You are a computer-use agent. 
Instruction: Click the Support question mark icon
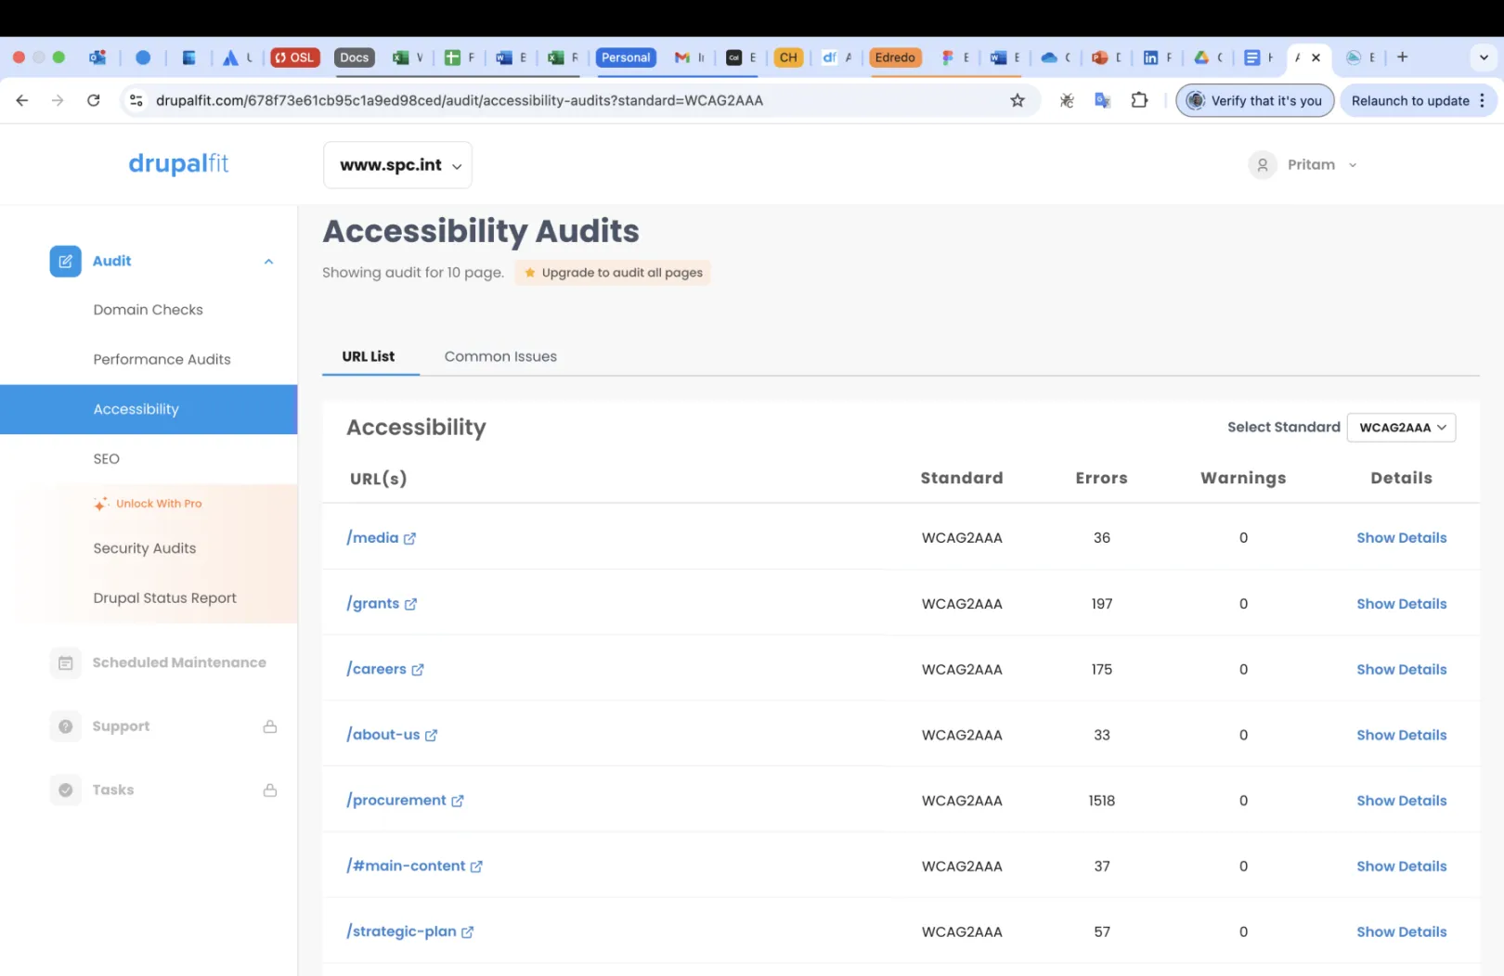pyautogui.click(x=65, y=726)
